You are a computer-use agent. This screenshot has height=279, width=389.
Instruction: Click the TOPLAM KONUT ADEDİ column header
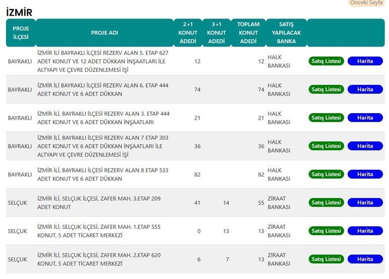tap(248, 33)
